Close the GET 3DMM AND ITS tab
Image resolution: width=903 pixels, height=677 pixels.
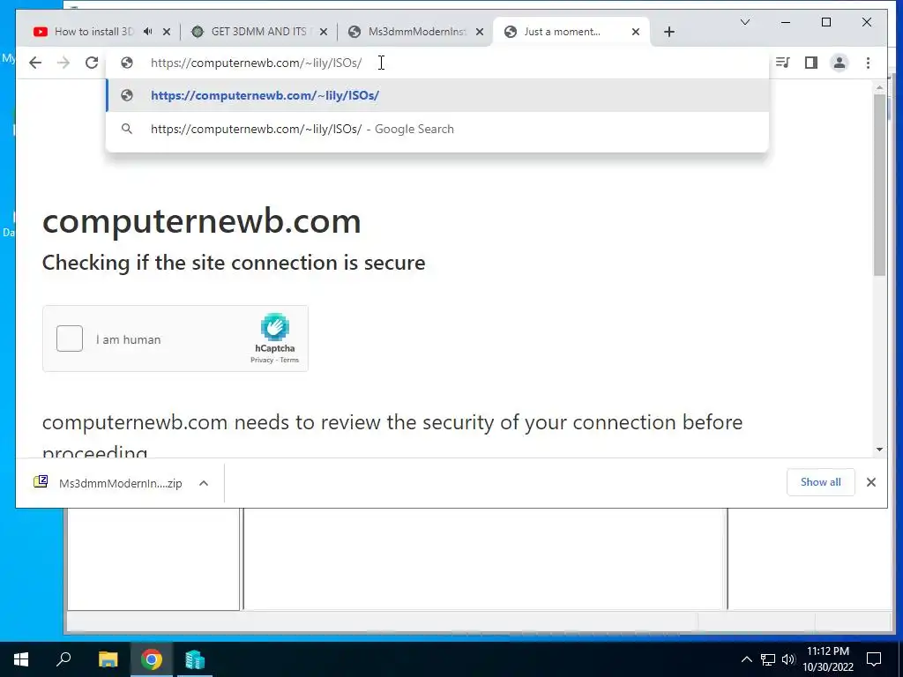point(323,32)
